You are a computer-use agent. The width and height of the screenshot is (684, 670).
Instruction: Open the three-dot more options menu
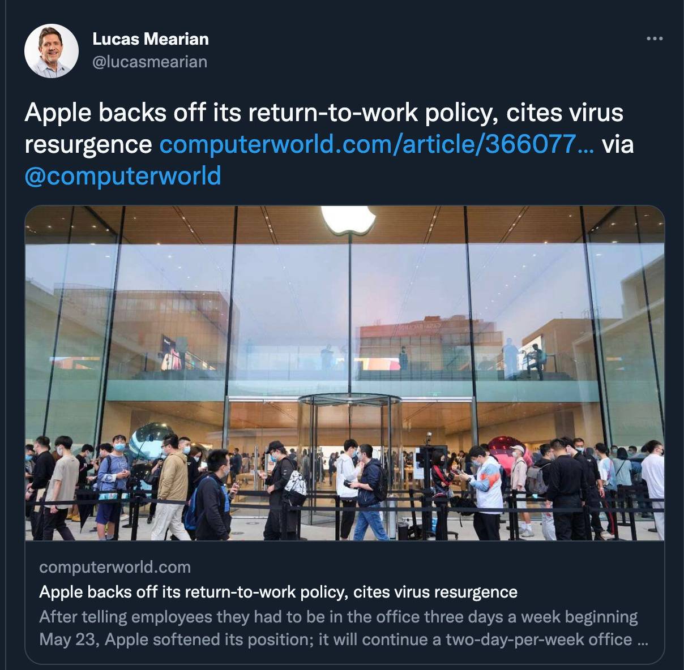point(654,38)
